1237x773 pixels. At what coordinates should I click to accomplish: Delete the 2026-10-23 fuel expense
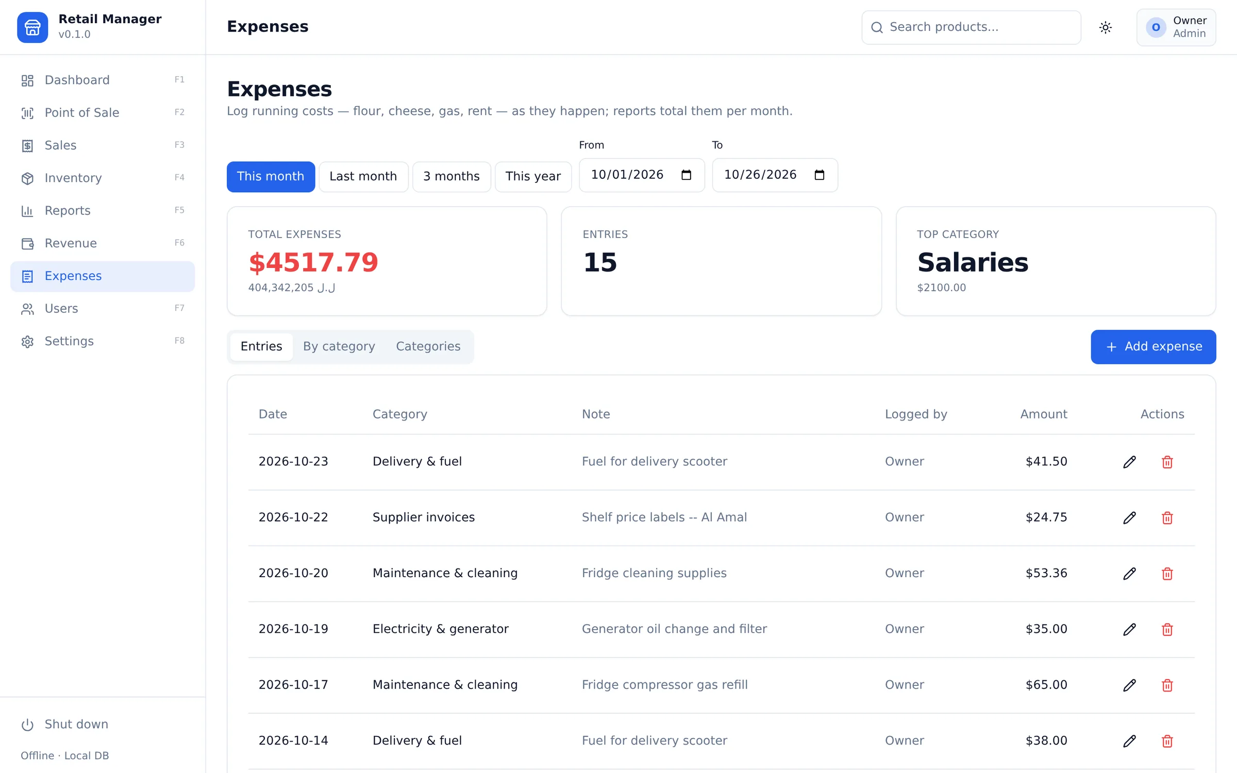(x=1167, y=462)
